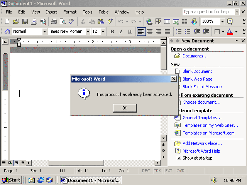The height and width of the screenshot is (185, 247).
Task: Open the New Document task pane dropdown menu
Action: 237,40
